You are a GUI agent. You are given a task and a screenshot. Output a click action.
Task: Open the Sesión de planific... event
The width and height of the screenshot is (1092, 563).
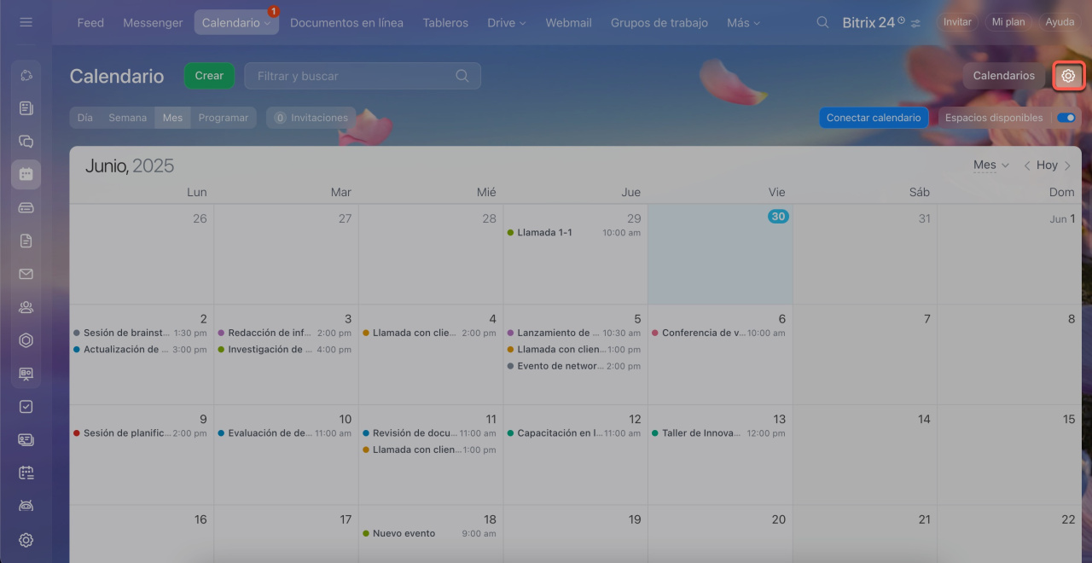coord(140,433)
